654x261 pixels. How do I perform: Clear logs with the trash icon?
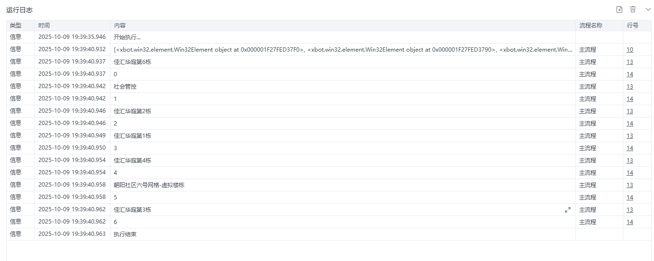(633, 9)
